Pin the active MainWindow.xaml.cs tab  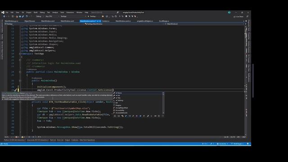click(98, 21)
